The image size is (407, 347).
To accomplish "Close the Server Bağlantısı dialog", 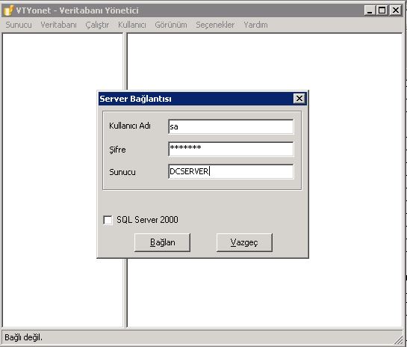I will 299,98.
